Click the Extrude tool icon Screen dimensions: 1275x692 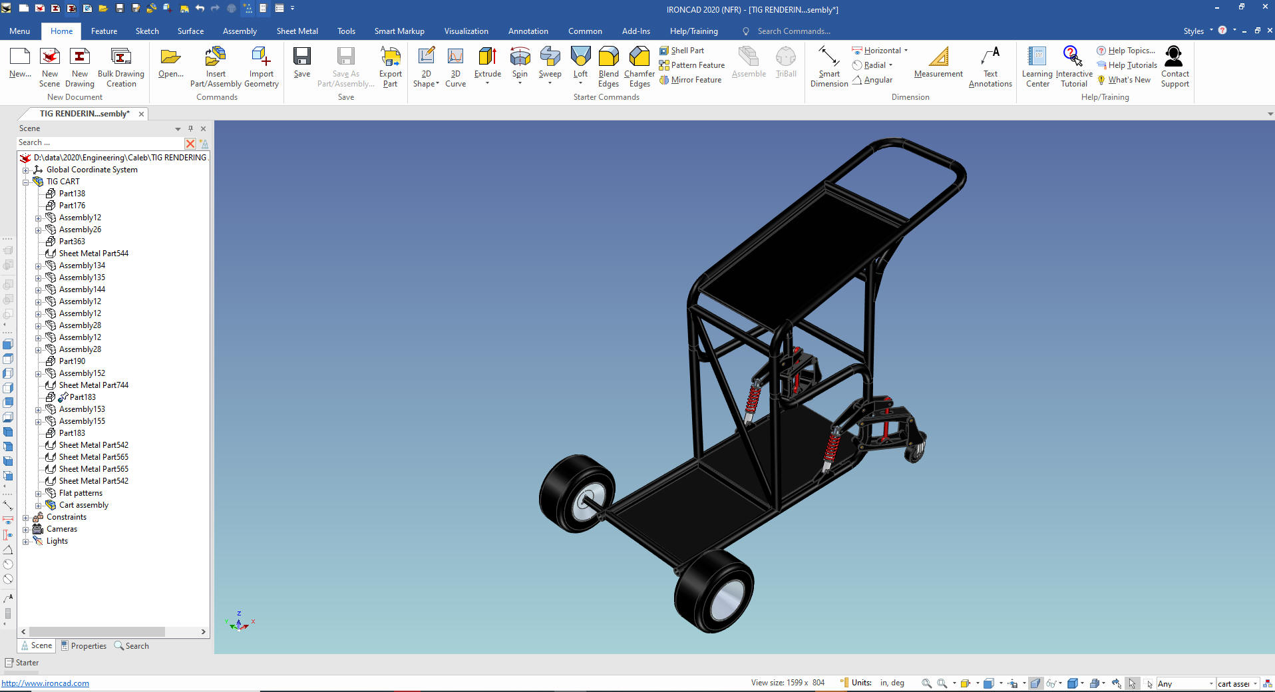point(487,57)
